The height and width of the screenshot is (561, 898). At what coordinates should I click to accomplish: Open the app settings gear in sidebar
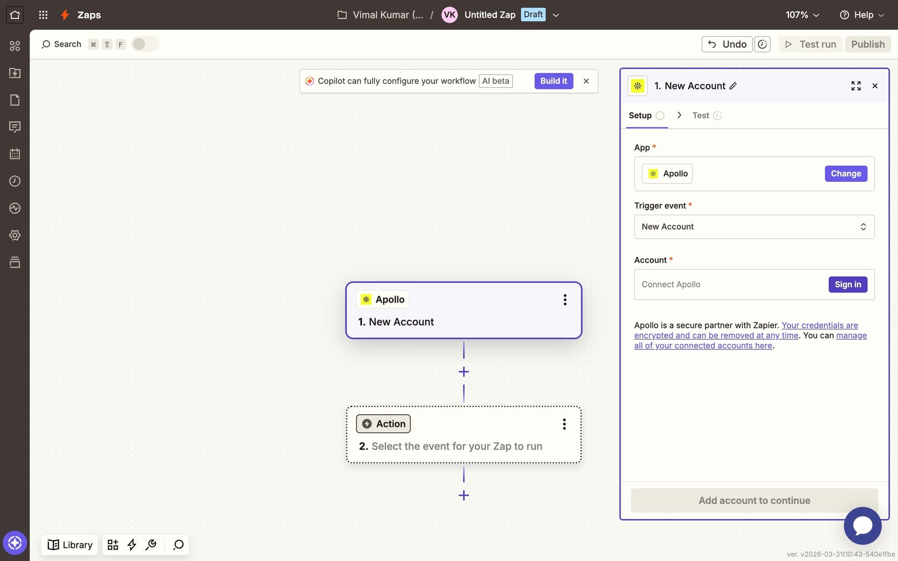[x=15, y=235]
